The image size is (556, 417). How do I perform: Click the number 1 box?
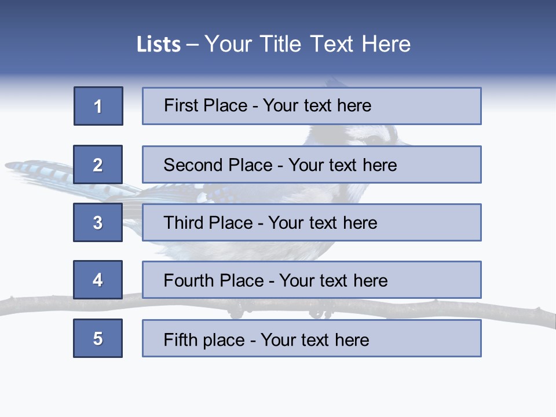pyautogui.click(x=98, y=106)
